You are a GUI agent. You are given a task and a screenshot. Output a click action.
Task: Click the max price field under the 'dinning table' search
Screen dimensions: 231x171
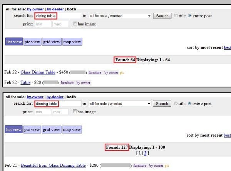pos(62,112)
